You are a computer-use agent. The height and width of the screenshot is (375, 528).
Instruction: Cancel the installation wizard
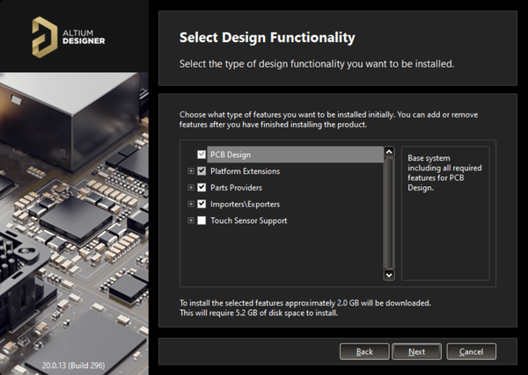click(x=471, y=351)
